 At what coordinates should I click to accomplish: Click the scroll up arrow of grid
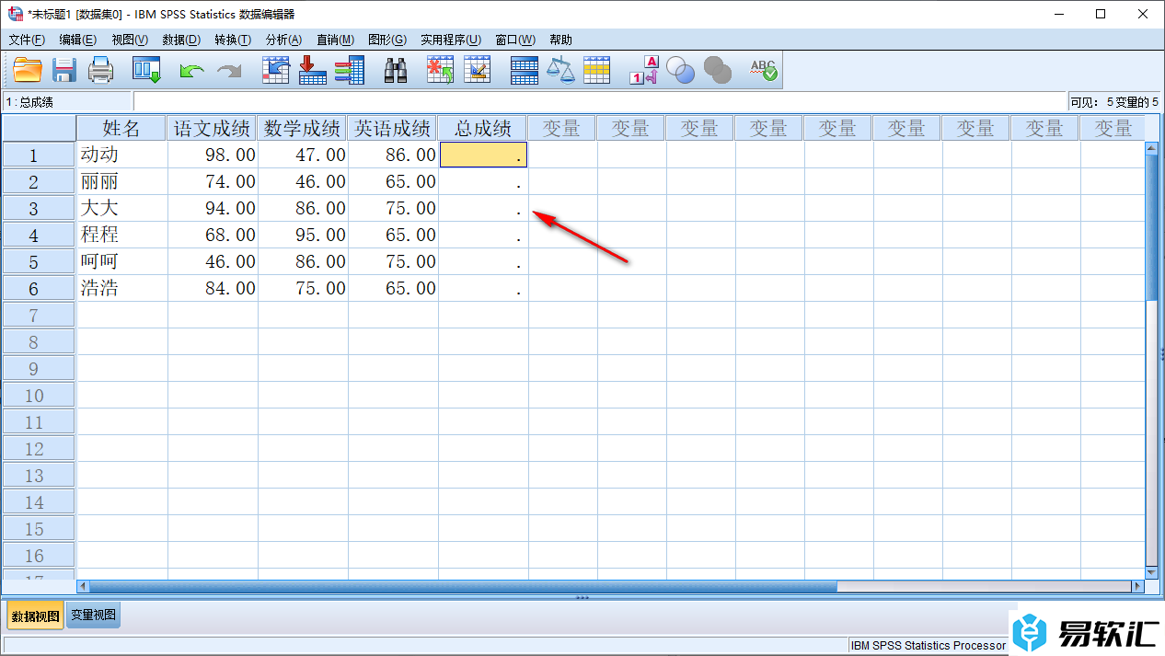[1151, 147]
